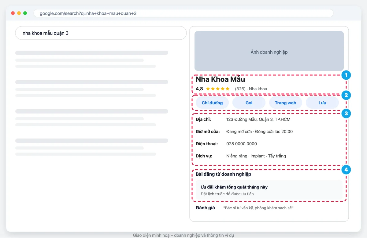The width and height of the screenshot is (367, 238).
Task: Click the Đánh giá label
Action: 205,208
